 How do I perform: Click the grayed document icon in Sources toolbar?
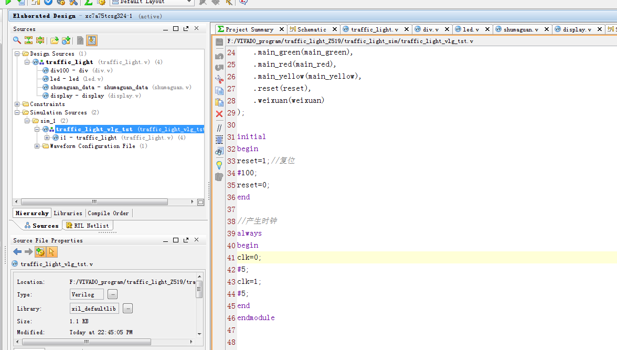click(80, 40)
